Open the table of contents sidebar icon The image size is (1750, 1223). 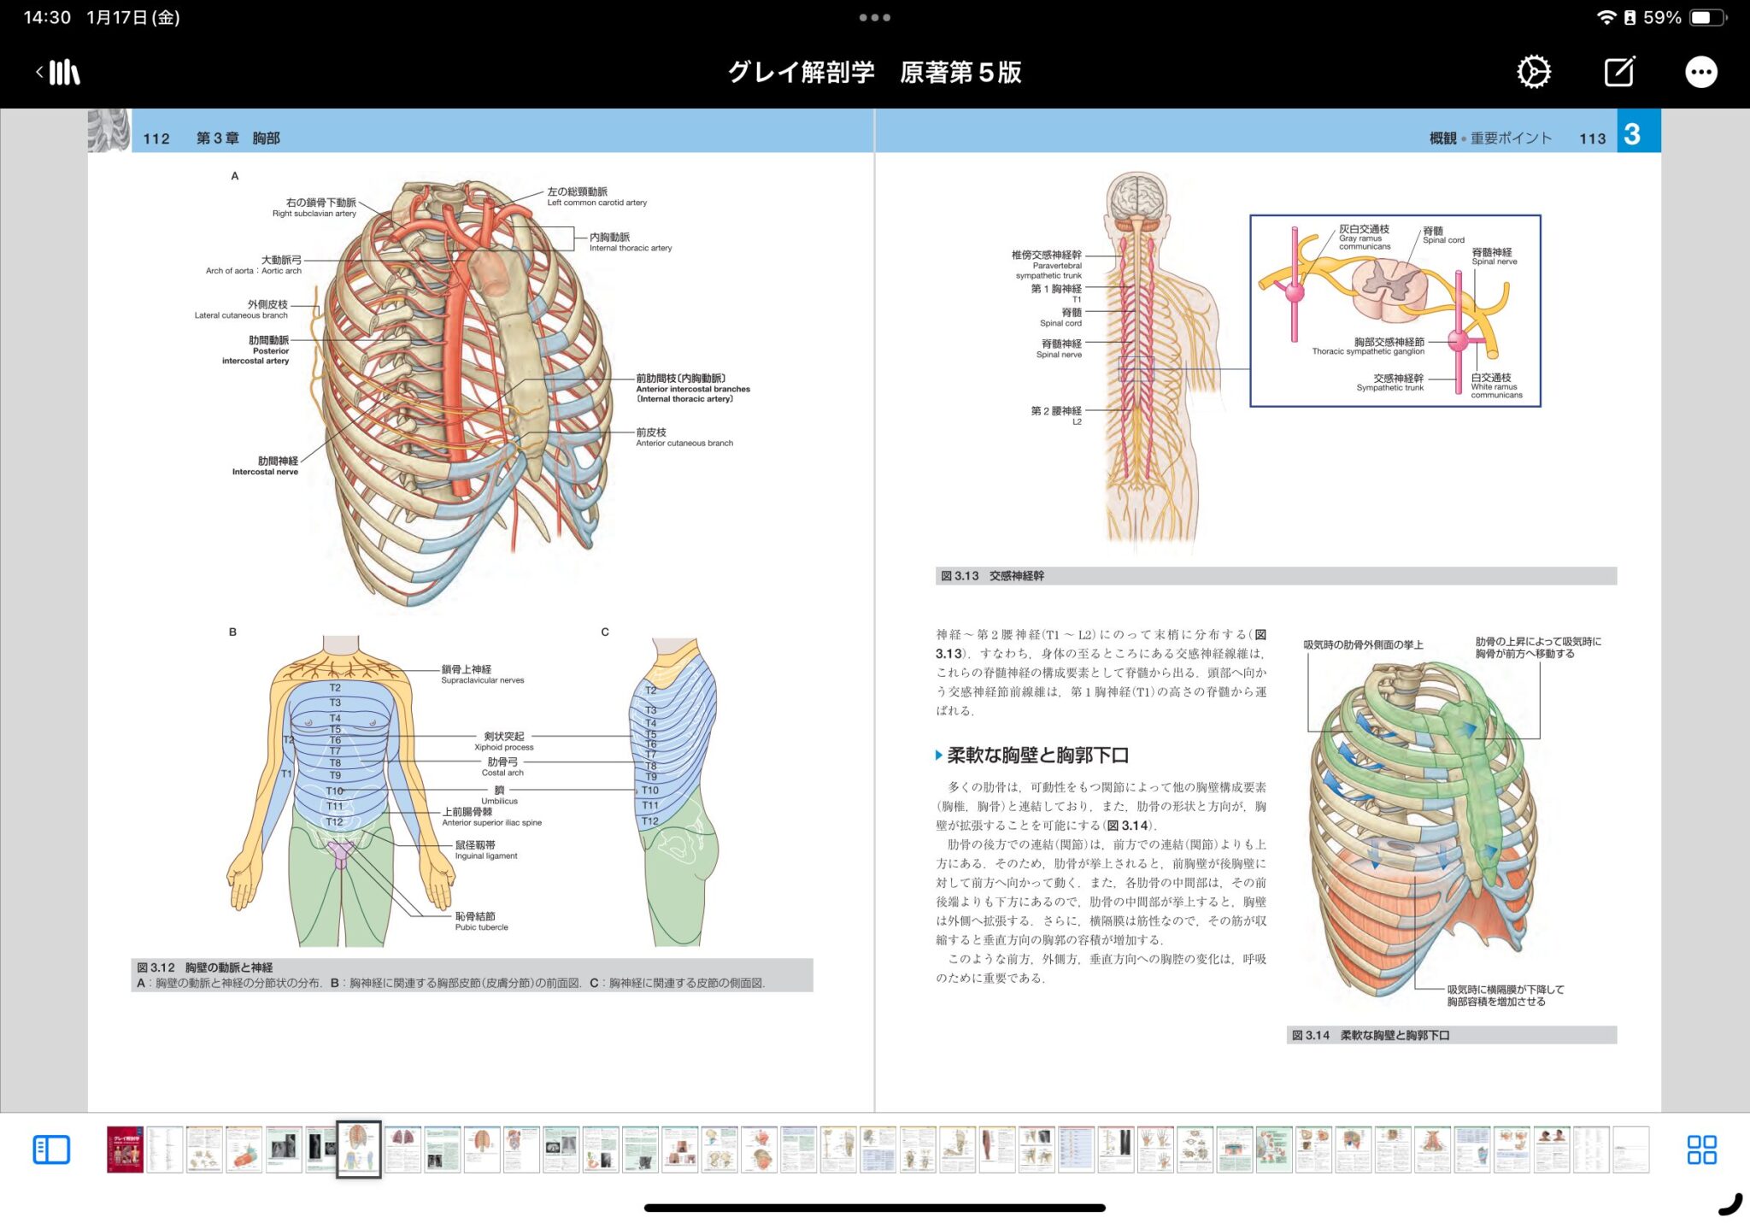[x=51, y=1150]
